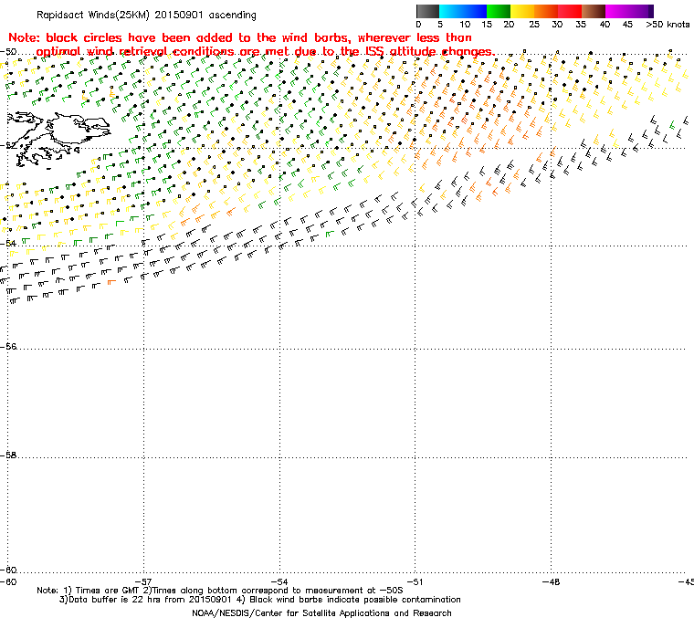Click the Falkland Islands coastline outline
The width and height of the screenshot is (694, 628).
(58, 139)
